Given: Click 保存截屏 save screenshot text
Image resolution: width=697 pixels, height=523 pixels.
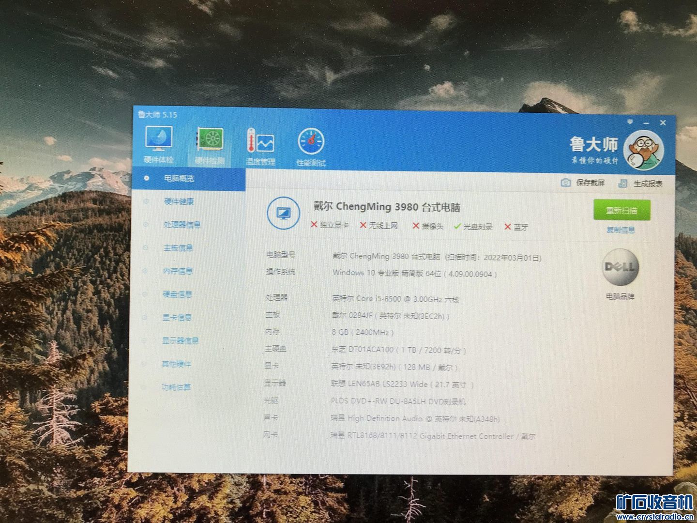Looking at the screenshot, I should click(591, 183).
